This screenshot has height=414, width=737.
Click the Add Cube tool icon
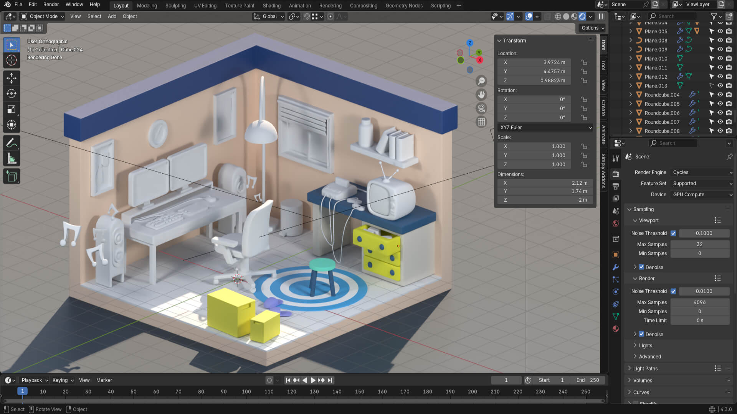(x=12, y=176)
